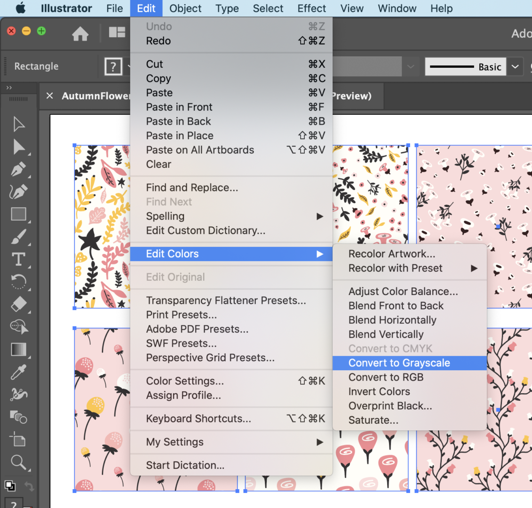This screenshot has height=508, width=532.
Task: Select the Pen tool in toolbar
Action: (18, 169)
